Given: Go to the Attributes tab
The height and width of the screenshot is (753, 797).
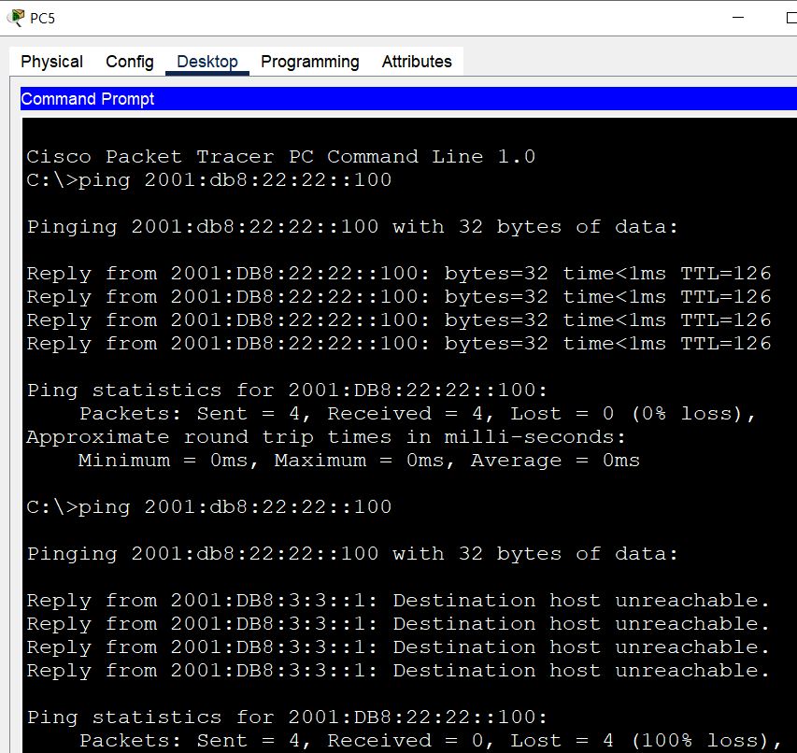Looking at the screenshot, I should pos(417,62).
